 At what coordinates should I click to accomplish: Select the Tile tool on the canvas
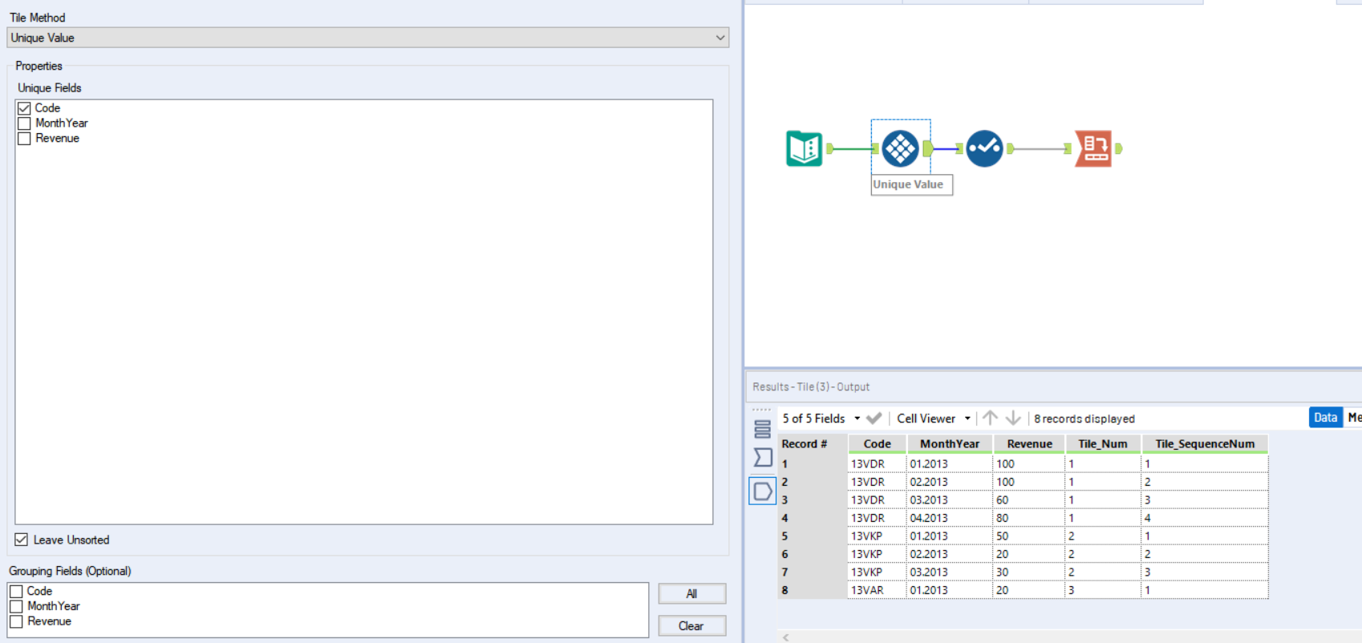pos(900,148)
